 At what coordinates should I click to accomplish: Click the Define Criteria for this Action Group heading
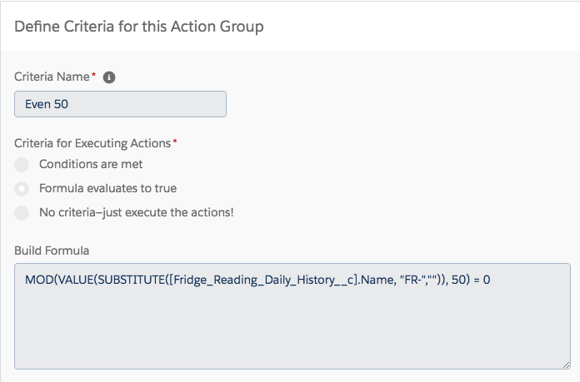point(138,27)
